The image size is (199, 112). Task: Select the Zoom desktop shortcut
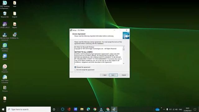pos(5,57)
